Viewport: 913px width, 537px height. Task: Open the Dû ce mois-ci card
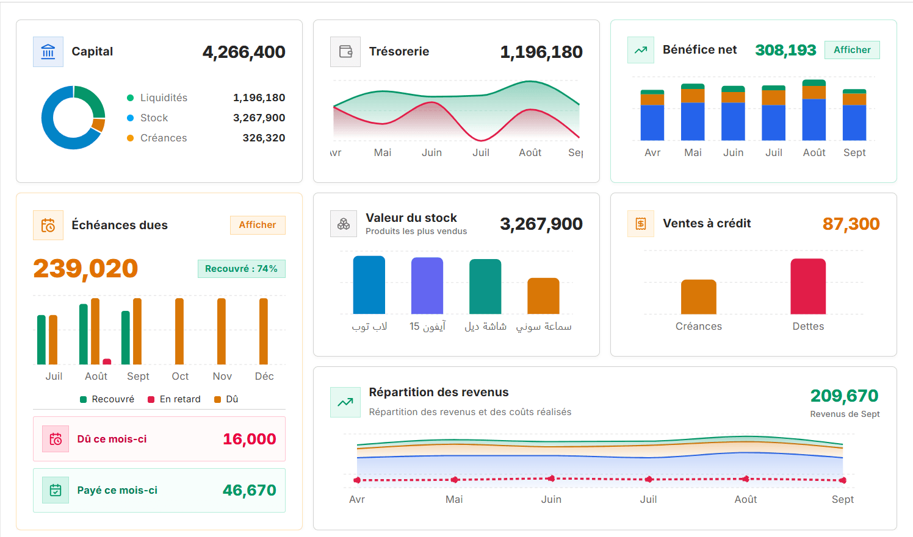(159, 439)
